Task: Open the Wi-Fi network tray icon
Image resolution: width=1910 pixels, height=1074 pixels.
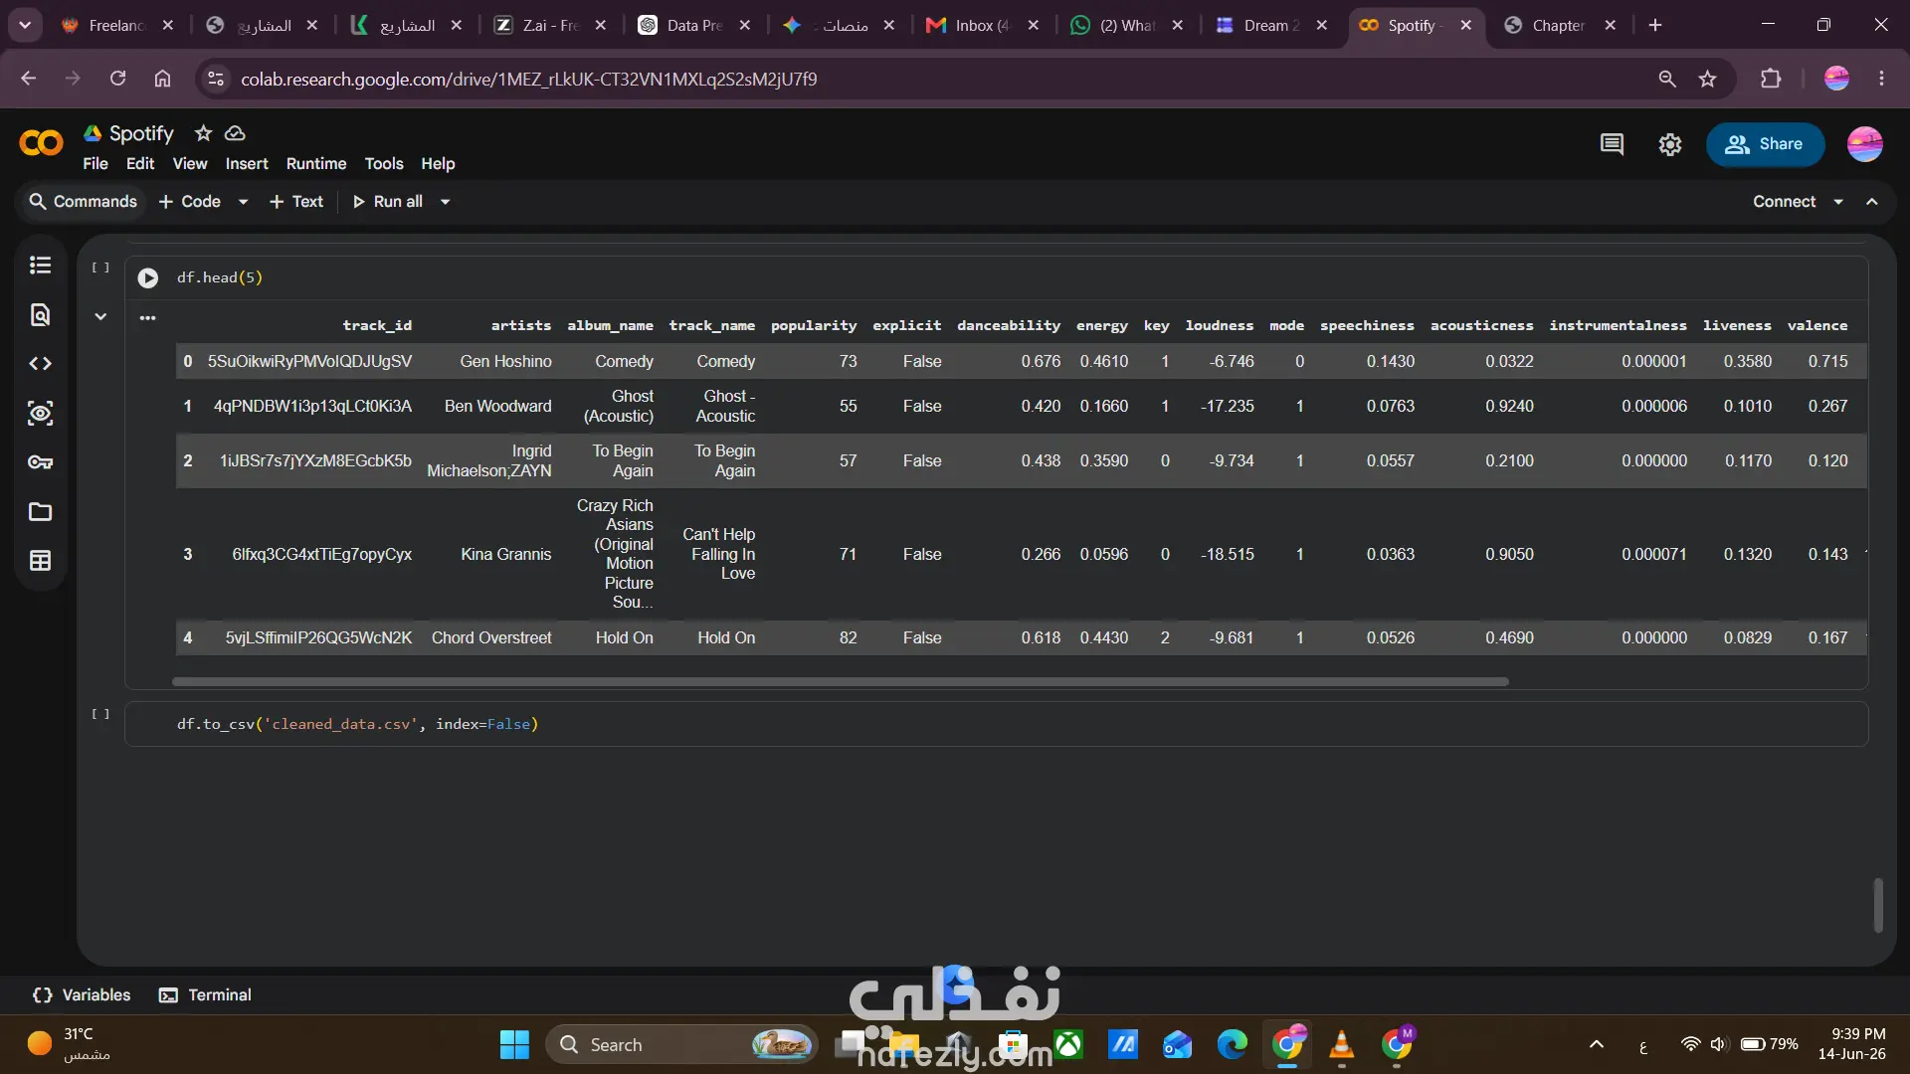Action: click(1690, 1045)
